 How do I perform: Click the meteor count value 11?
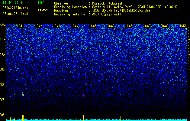(x=44, y=14)
